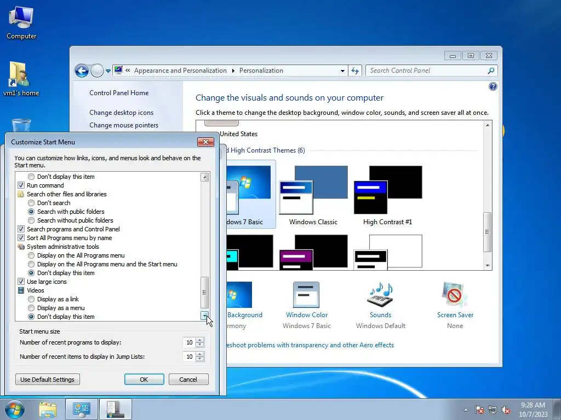Viewport: 561px width, 420px height.
Task: Click the search magnifier icon
Action: click(491, 71)
